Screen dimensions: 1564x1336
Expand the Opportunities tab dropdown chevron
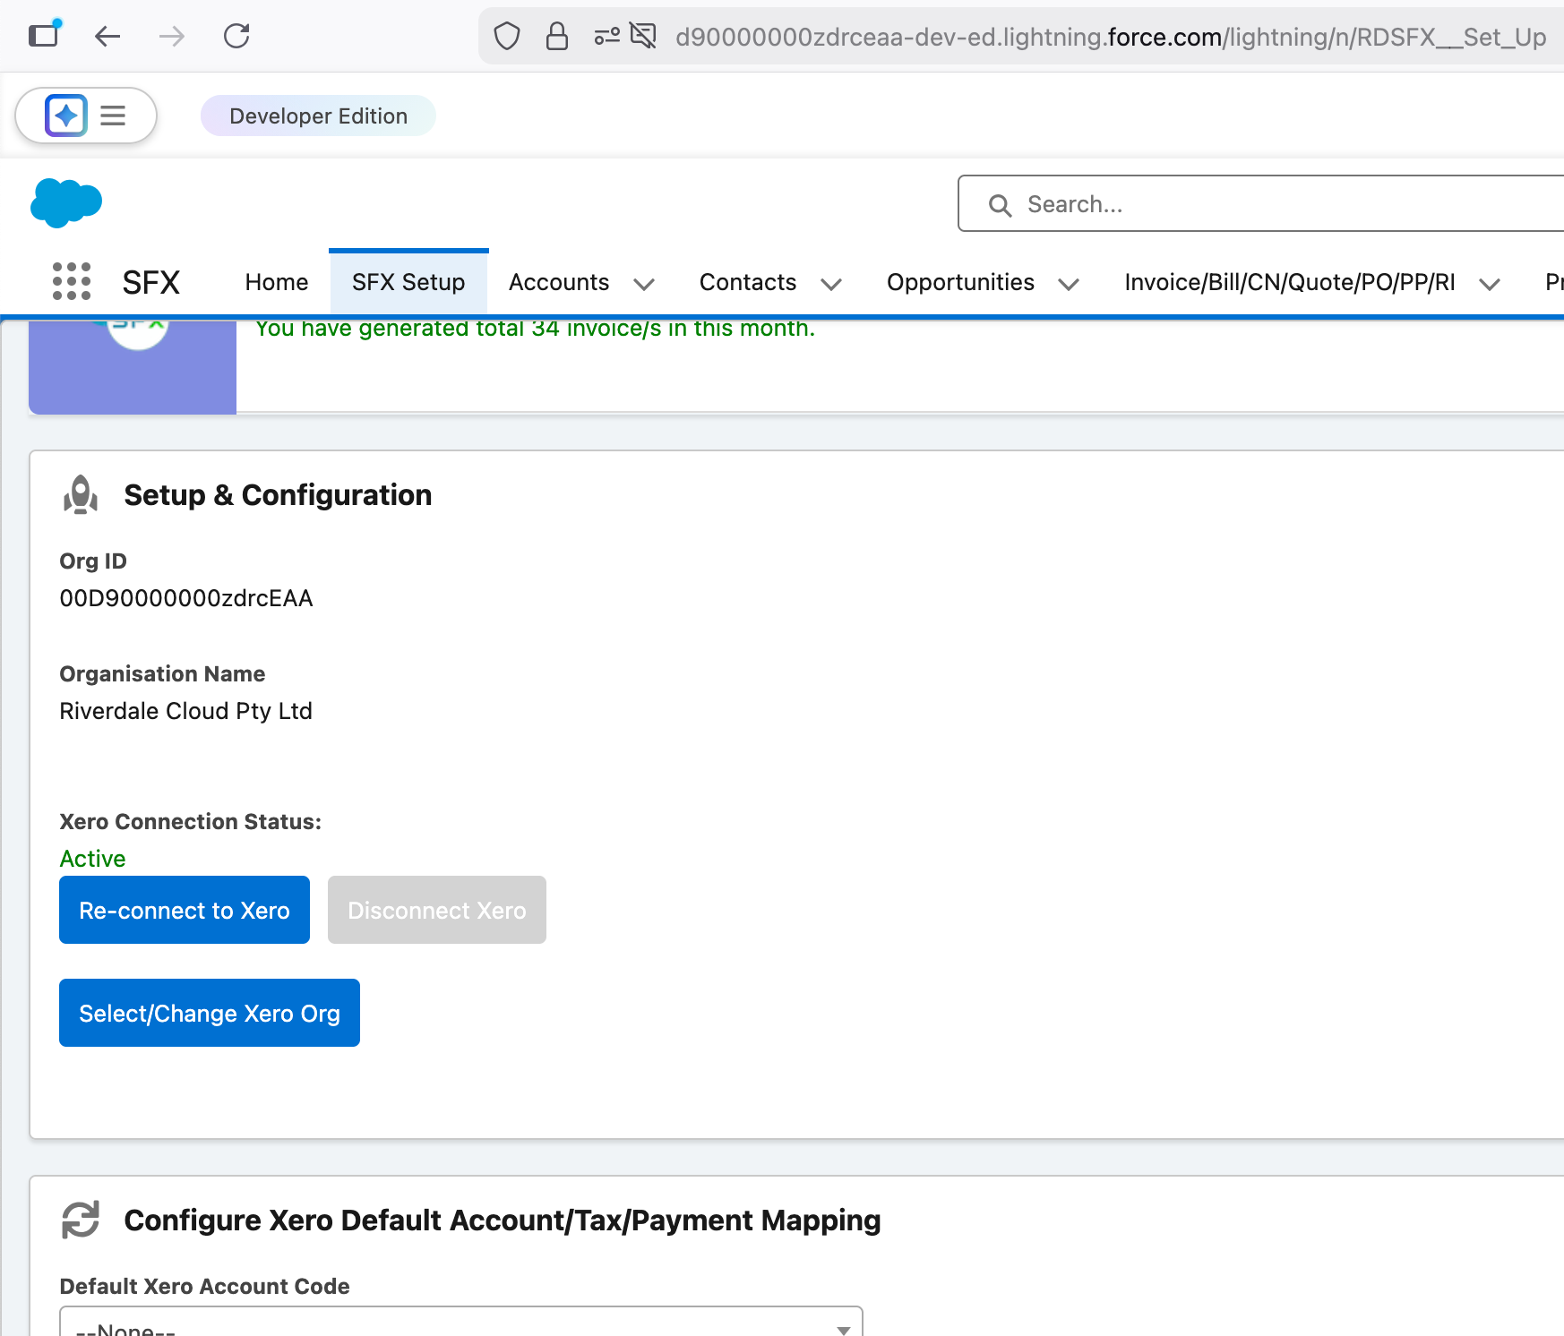coord(1068,284)
